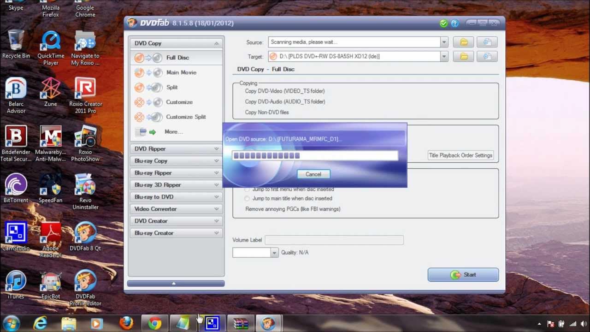590x332 pixels.
Task: Select Full Disc copy mode
Action: (176, 58)
